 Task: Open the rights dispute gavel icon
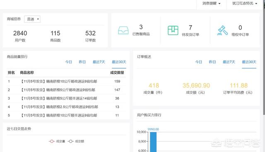[x=222, y=30]
